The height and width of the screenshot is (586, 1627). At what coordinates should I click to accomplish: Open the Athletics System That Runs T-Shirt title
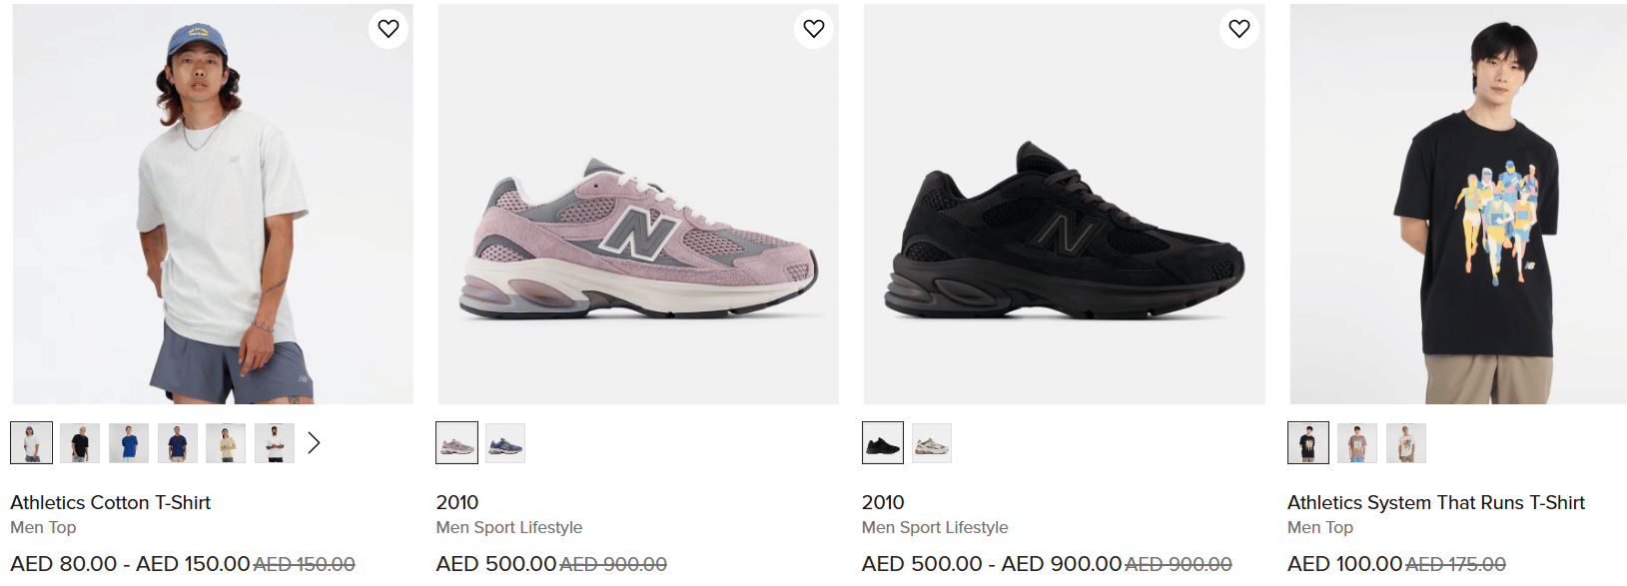coord(1435,502)
